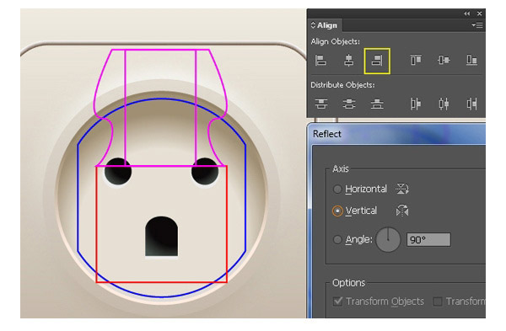
Task: Click Horizontal Distribute Right icon
Action: click(x=471, y=104)
